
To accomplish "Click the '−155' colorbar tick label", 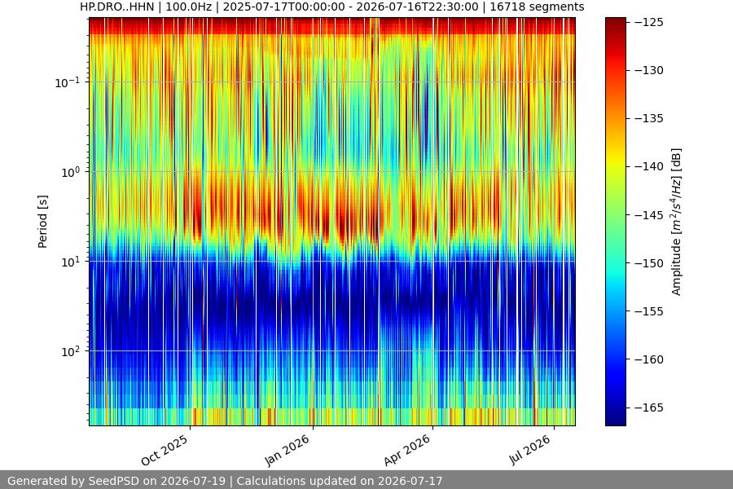I will pyautogui.click(x=649, y=311).
